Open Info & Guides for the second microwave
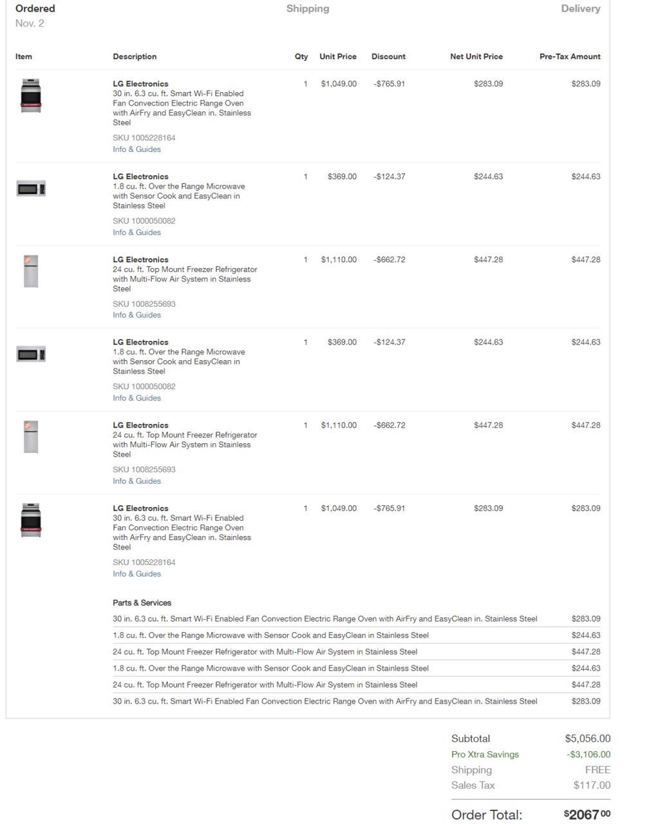Image resolution: width=667 pixels, height=824 pixels. point(136,398)
